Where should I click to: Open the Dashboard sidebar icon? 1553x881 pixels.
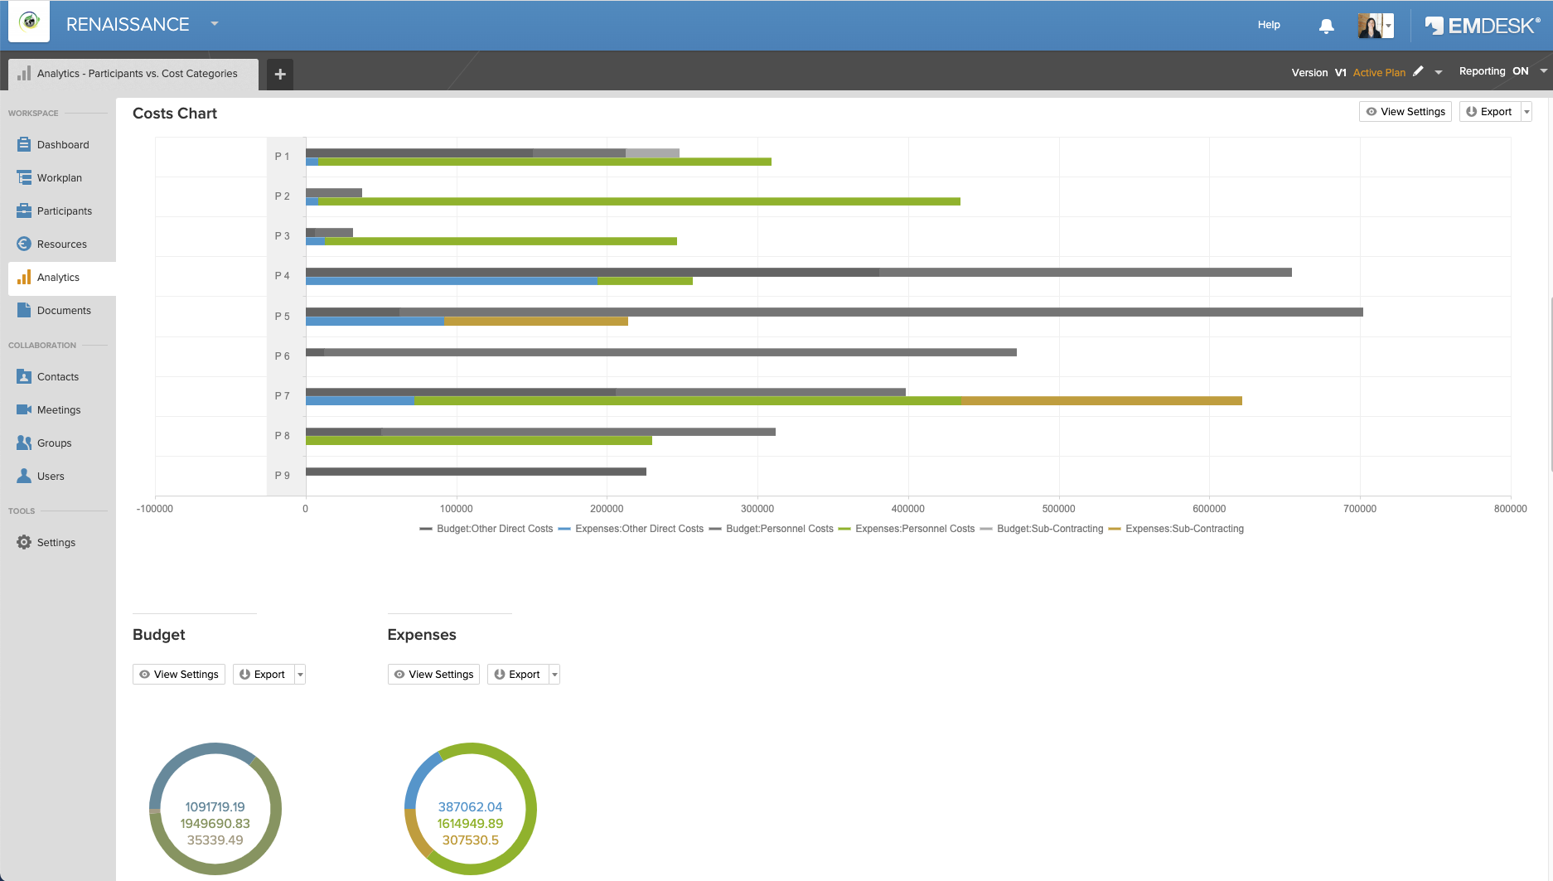(24, 144)
